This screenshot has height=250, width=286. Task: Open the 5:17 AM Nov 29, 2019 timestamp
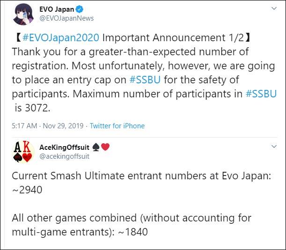click(48, 126)
